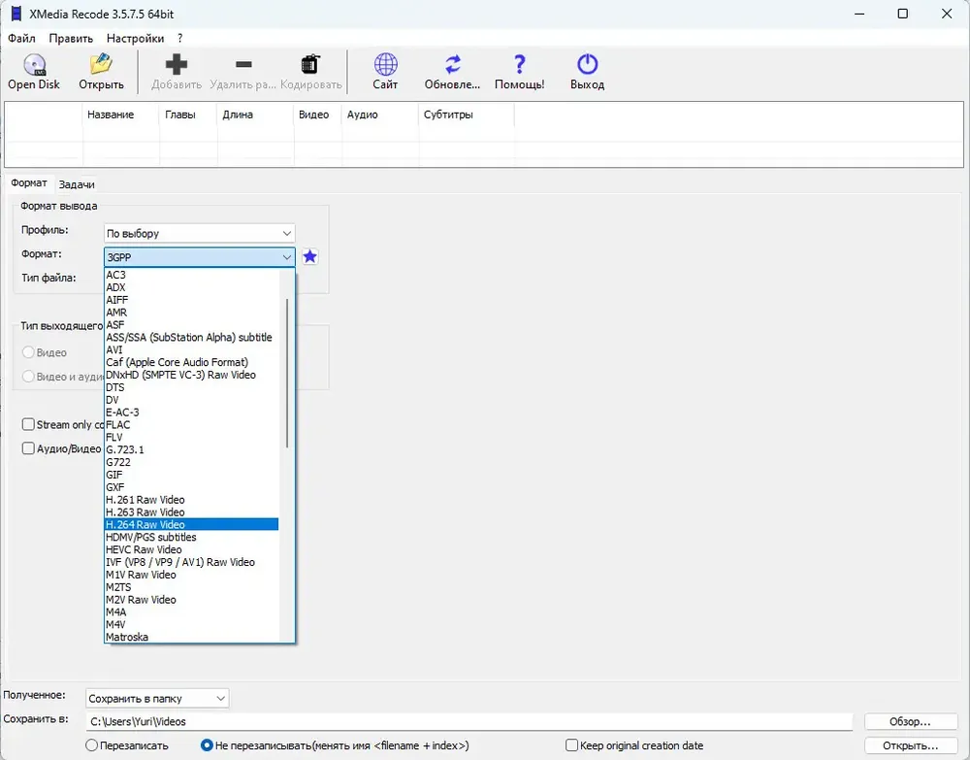Open the Сохранить в папку dropdown

157,698
